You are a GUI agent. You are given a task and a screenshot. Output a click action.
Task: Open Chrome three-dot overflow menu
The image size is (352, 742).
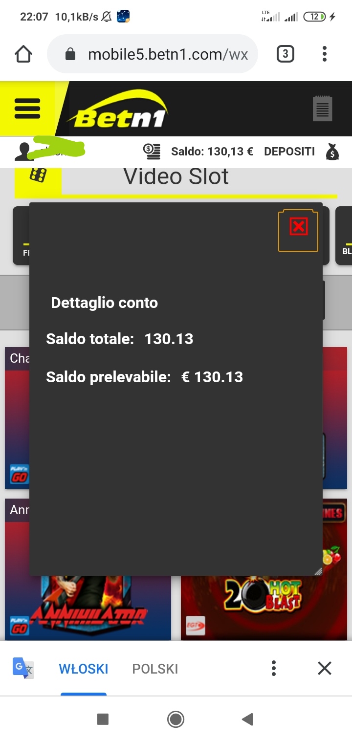point(325,54)
